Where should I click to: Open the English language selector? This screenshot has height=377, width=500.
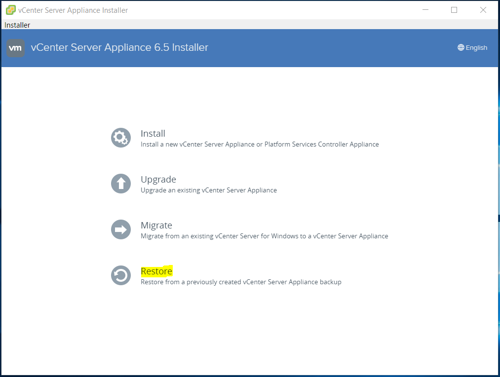click(472, 47)
